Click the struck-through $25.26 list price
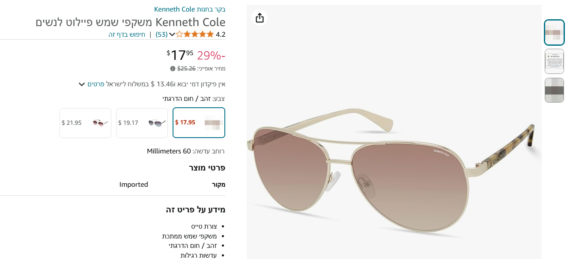The image size is (576, 259). click(x=186, y=68)
